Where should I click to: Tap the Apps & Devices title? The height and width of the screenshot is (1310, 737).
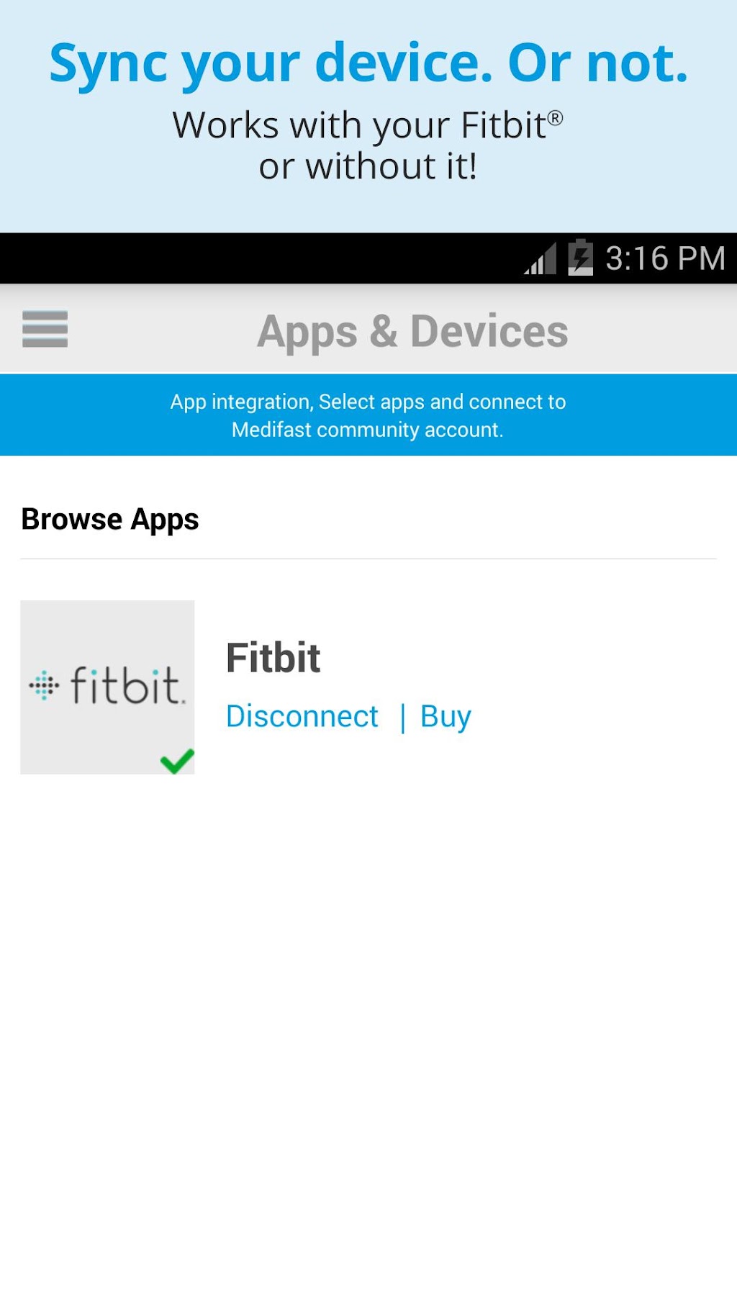pyautogui.click(x=412, y=331)
